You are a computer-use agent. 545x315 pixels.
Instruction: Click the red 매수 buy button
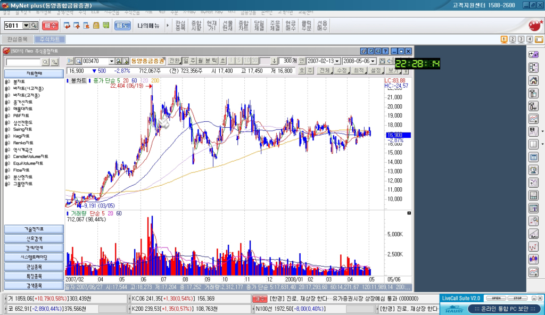click(50, 26)
